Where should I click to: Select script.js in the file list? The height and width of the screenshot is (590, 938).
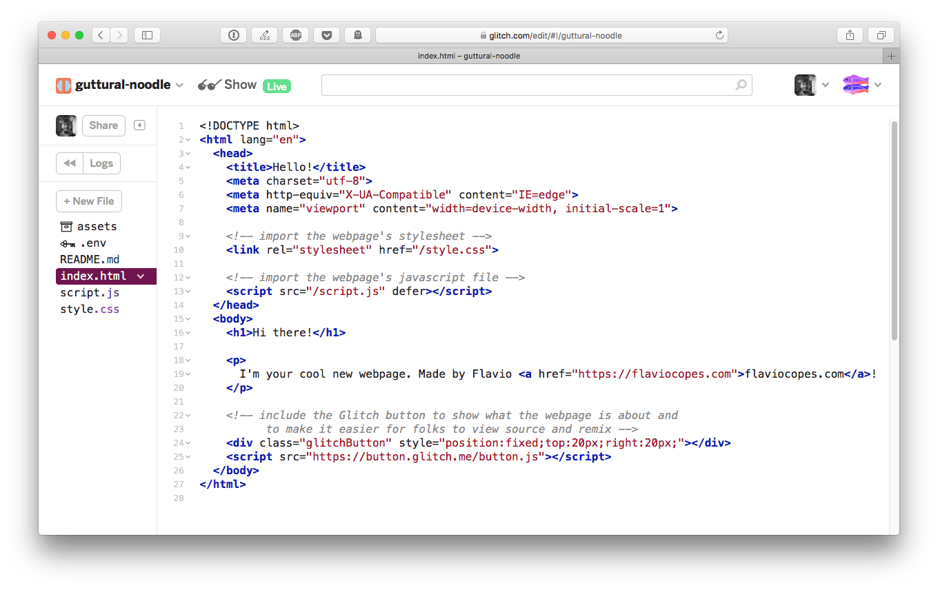tap(90, 293)
